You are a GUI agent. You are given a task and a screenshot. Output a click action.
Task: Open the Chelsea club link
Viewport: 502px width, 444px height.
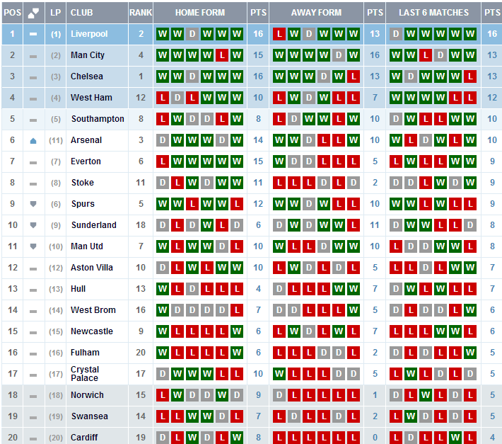pyautogui.click(x=87, y=76)
